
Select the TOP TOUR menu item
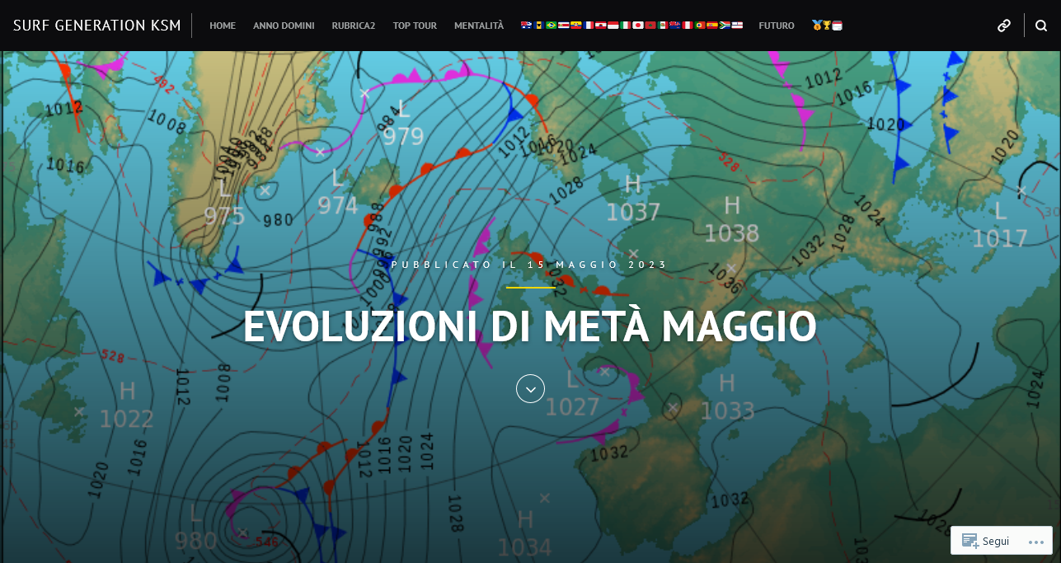(415, 26)
